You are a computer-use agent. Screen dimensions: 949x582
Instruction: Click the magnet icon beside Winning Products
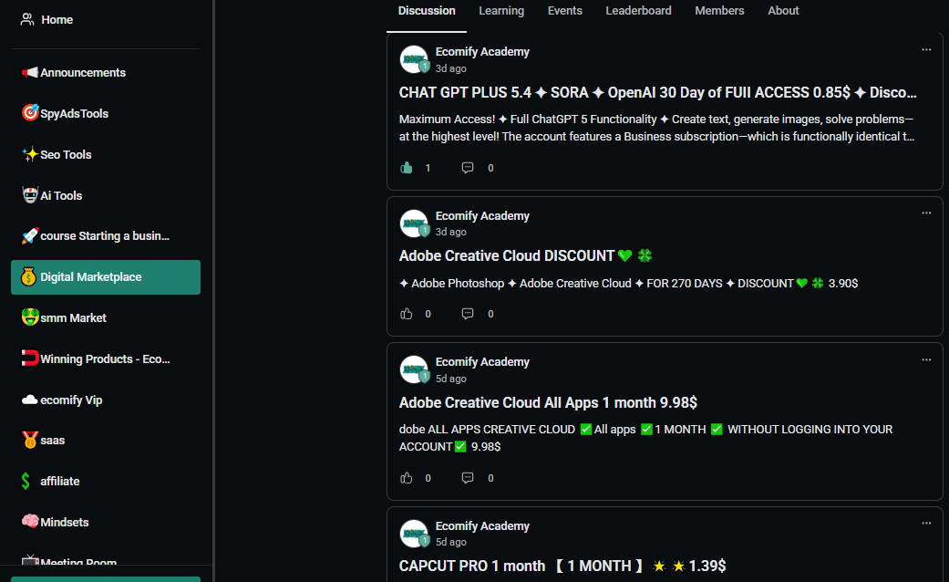click(x=29, y=359)
